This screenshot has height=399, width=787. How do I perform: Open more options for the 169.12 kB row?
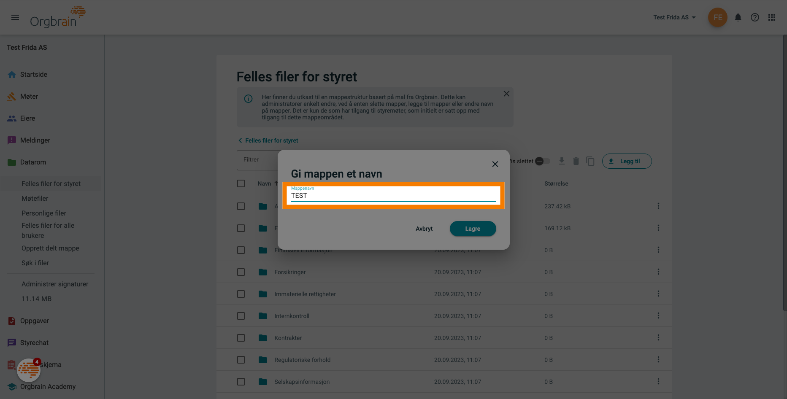click(x=658, y=228)
